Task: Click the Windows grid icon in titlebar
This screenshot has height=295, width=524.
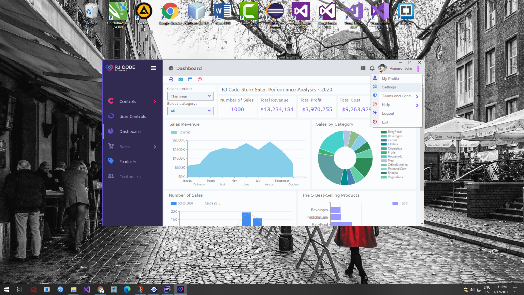Action: point(363,68)
